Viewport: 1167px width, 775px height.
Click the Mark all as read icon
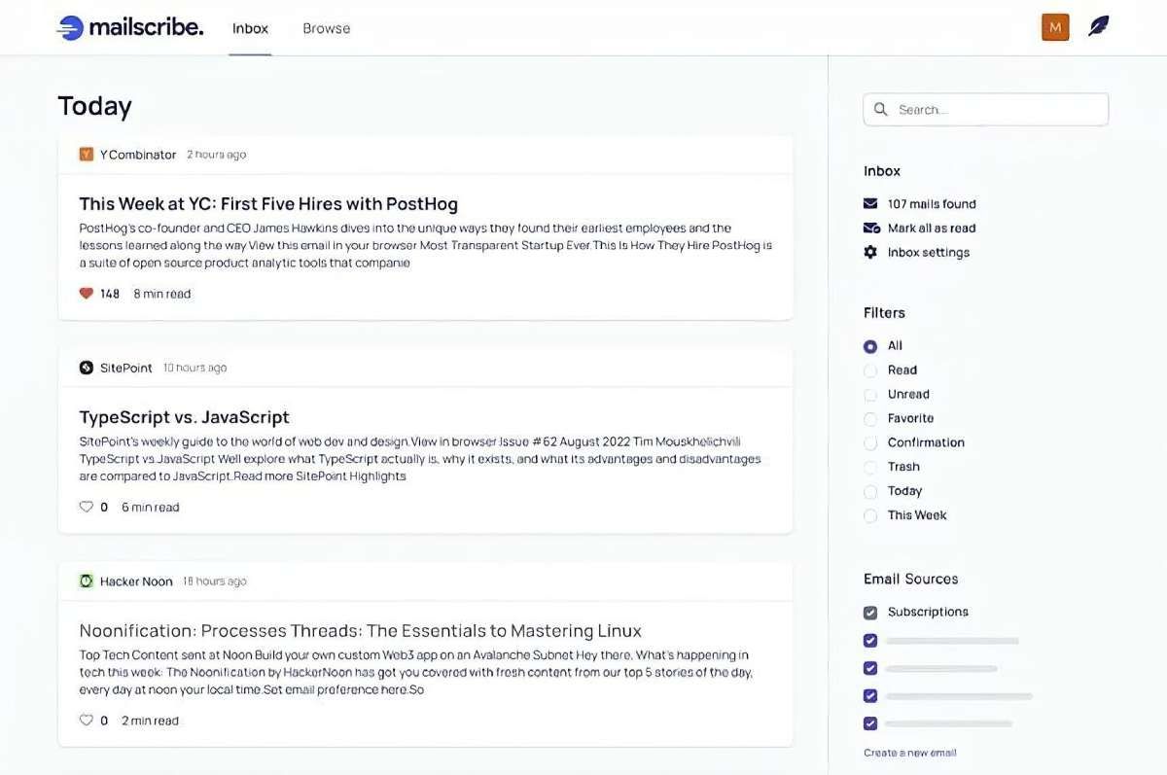(x=871, y=229)
